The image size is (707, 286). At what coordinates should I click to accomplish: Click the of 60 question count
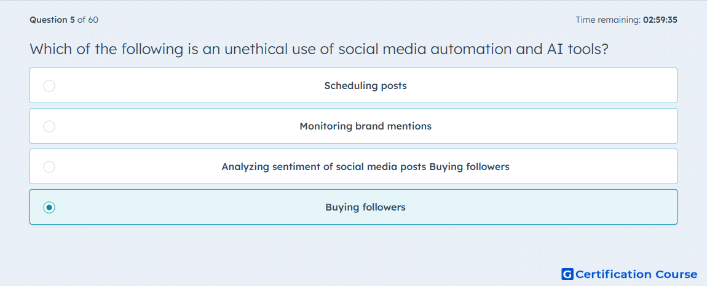point(88,20)
